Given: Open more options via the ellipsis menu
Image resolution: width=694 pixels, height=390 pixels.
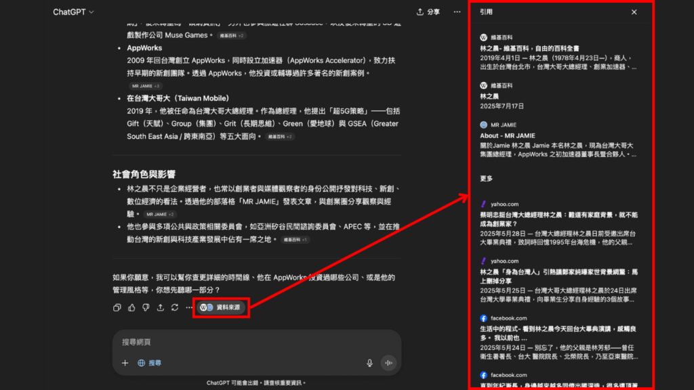Looking at the screenshot, I should coord(457,12).
